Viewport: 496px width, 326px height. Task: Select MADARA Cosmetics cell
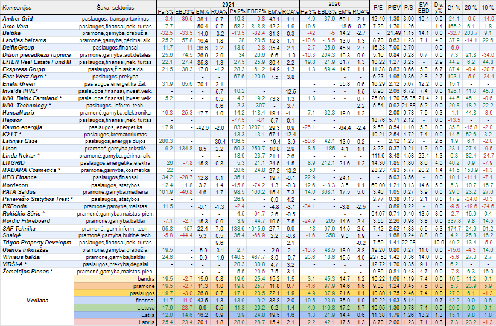click(37, 170)
